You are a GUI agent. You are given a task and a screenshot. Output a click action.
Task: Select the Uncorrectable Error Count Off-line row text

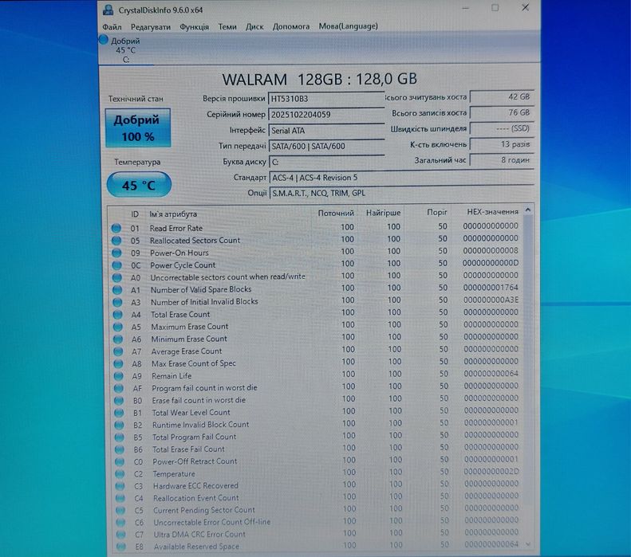click(211, 522)
